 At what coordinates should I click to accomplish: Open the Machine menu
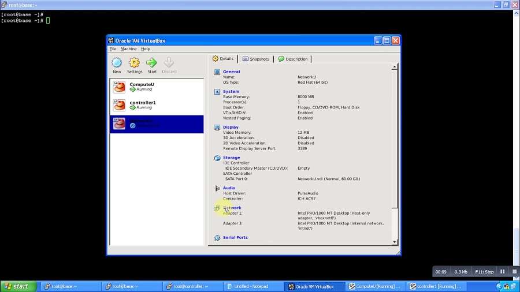coord(128,49)
